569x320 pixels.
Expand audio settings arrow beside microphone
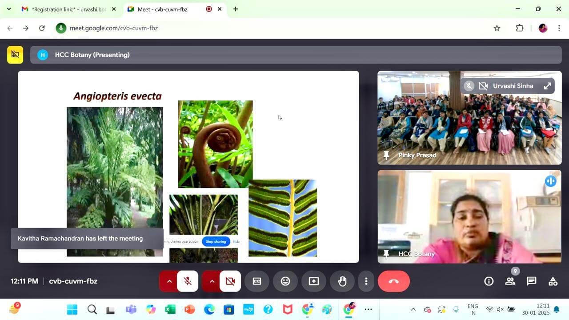pos(169,281)
